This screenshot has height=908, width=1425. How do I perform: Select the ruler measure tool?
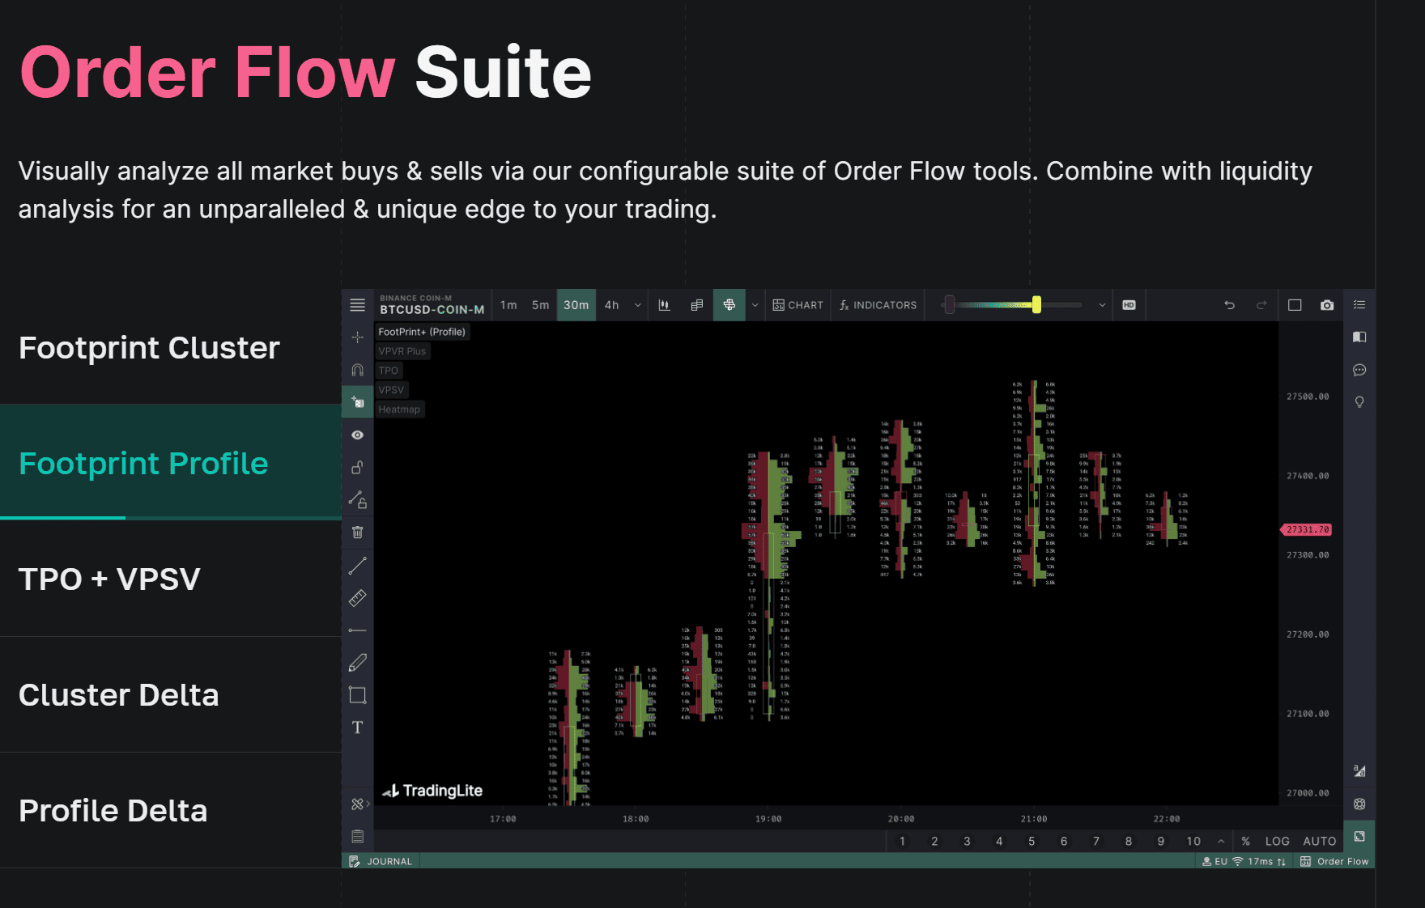tap(357, 598)
